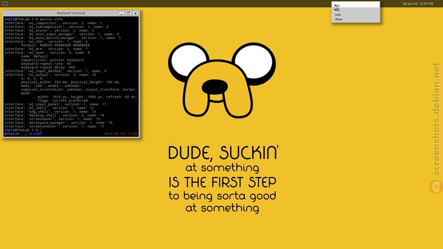Screen dimensions: 443x249
Task: Click the 'wl_output' interface line
Action: point(50,75)
